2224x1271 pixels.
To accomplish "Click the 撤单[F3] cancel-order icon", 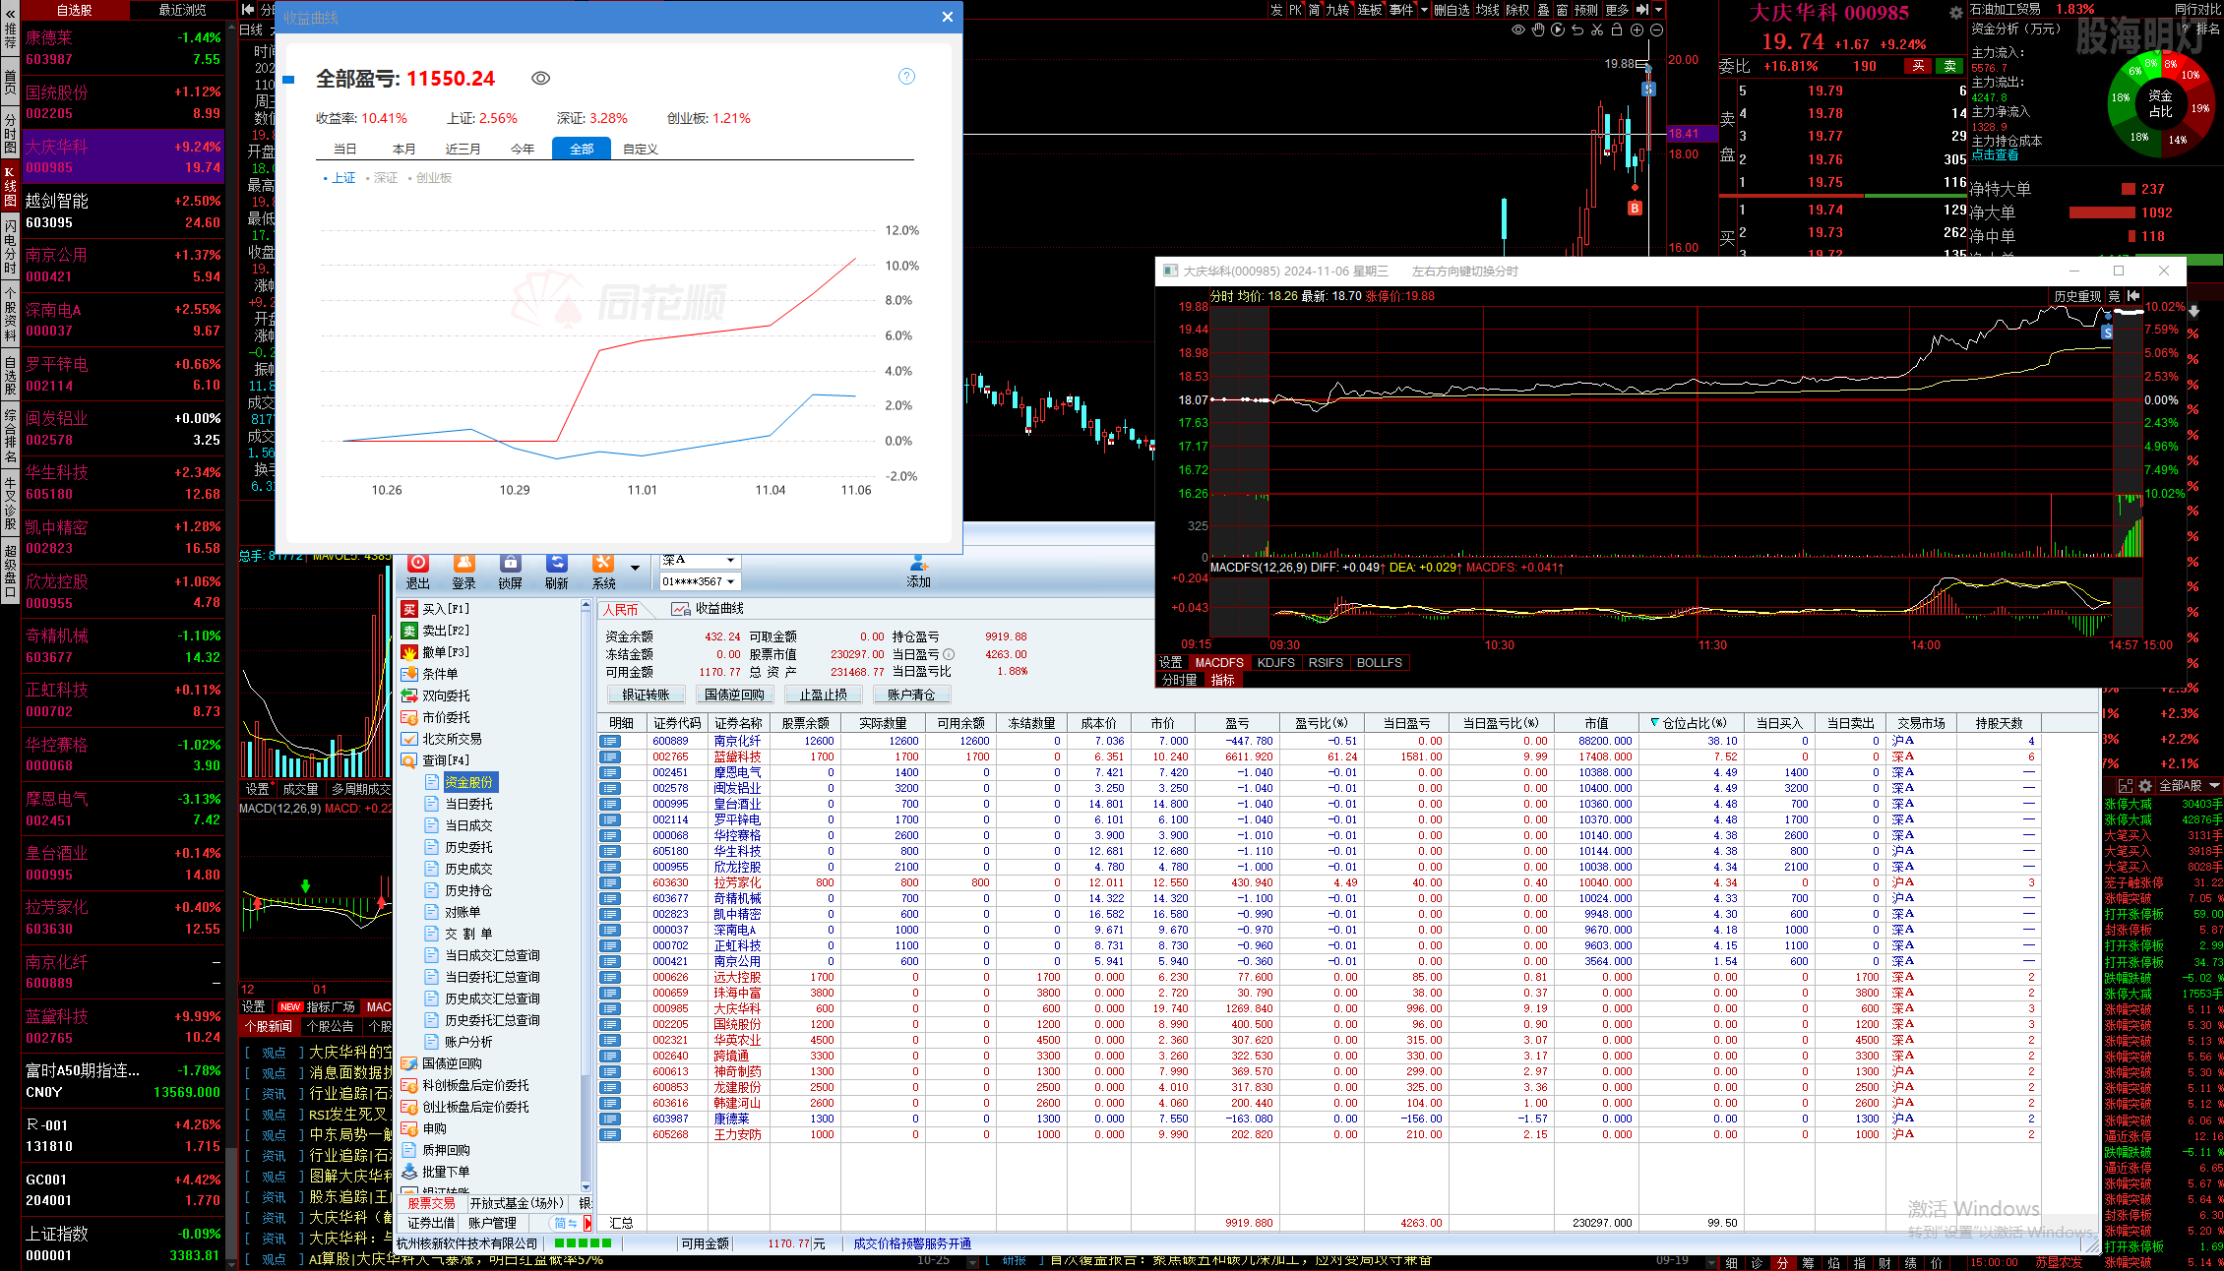I will coord(410,652).
